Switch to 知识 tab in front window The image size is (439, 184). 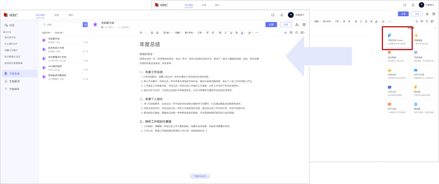tap(71, 15)
